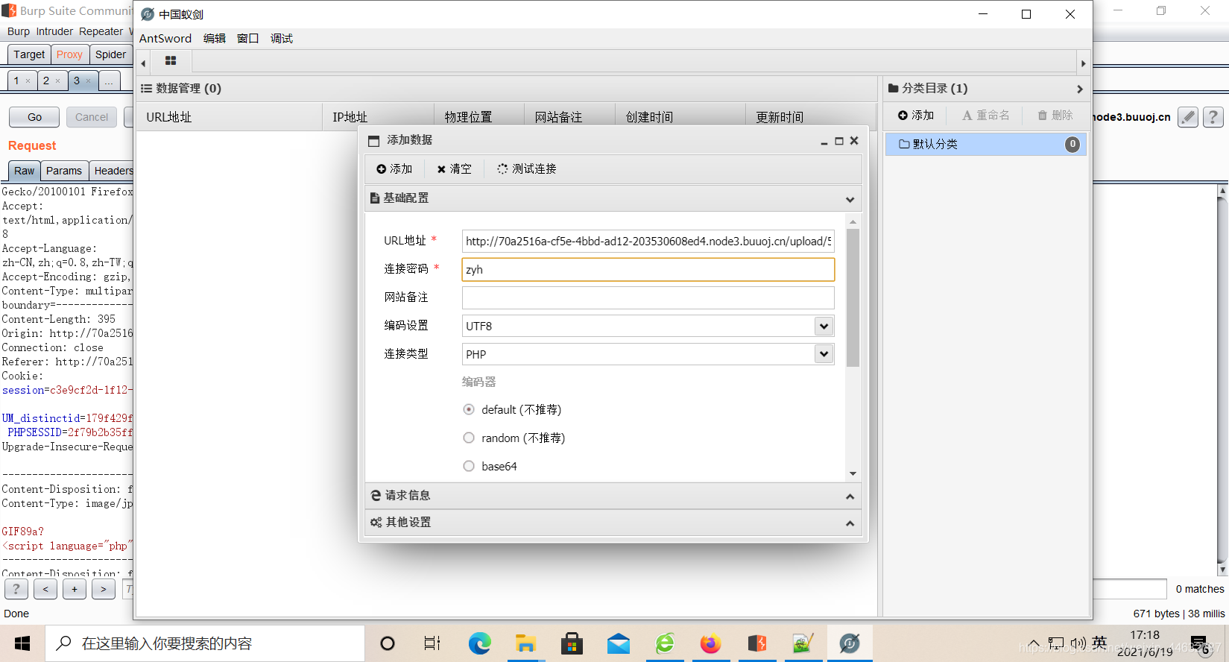Viewport: 1229px width, 662px height.
Task: Open the Proxy tab in Burp Suite
Action: click(69, 54)
